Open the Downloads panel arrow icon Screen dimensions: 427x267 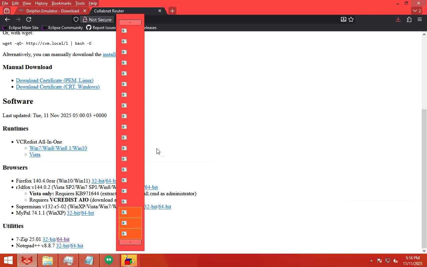[x=398, y=19]
